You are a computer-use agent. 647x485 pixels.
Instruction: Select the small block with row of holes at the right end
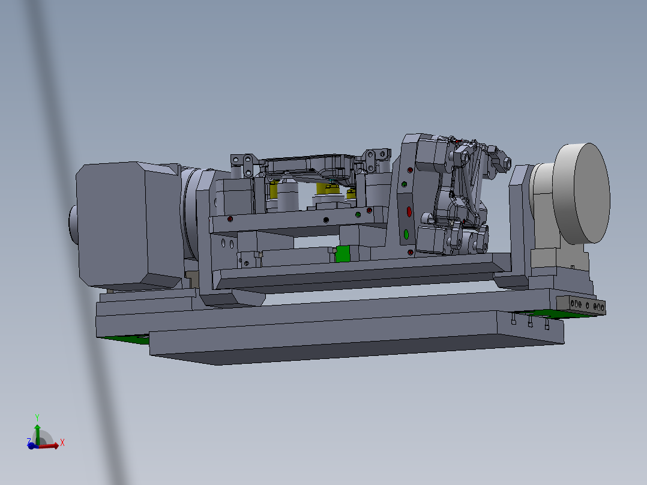click(581, 306)
